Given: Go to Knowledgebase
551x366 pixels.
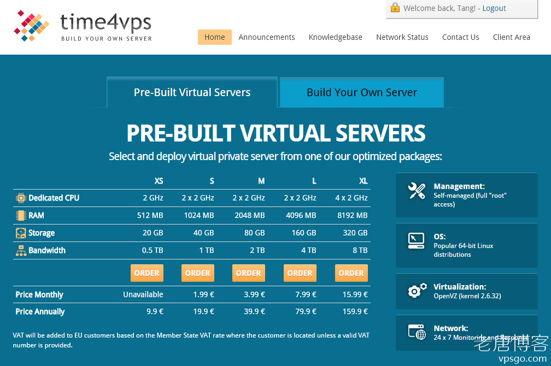Looking at the screenshot, I should click(x=335, y=37).
